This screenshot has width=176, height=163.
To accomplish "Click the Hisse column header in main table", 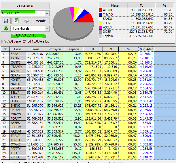I will tap(18, 49).
